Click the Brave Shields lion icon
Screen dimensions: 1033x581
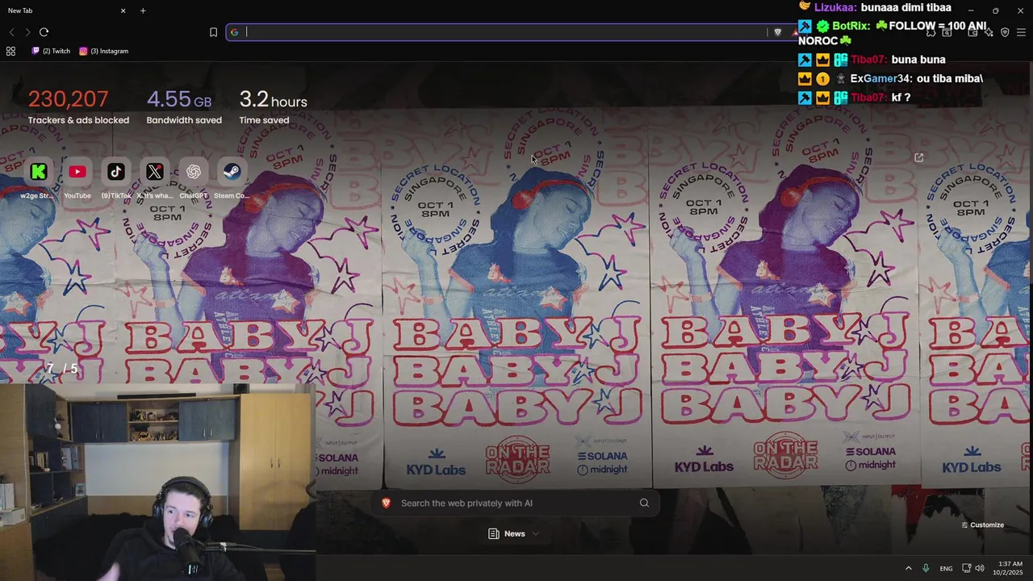point(777,32)
